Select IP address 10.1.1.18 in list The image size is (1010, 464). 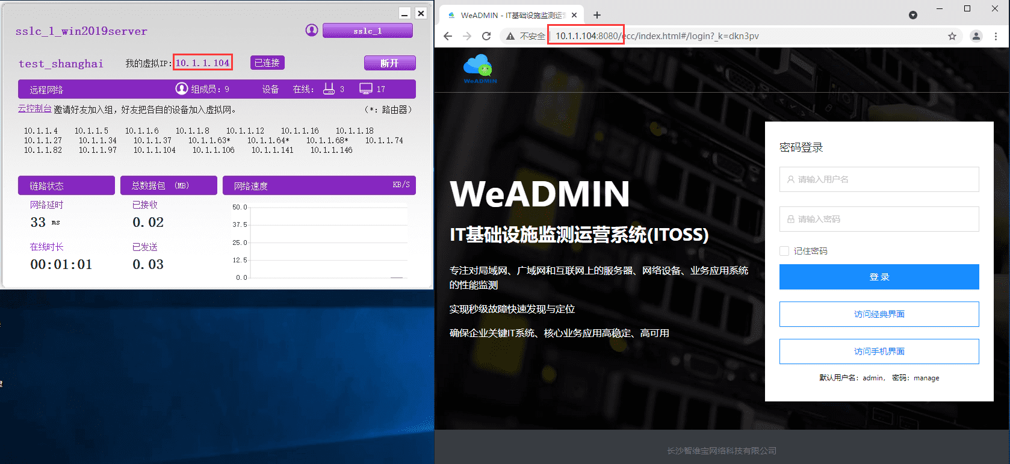(355, 131)
